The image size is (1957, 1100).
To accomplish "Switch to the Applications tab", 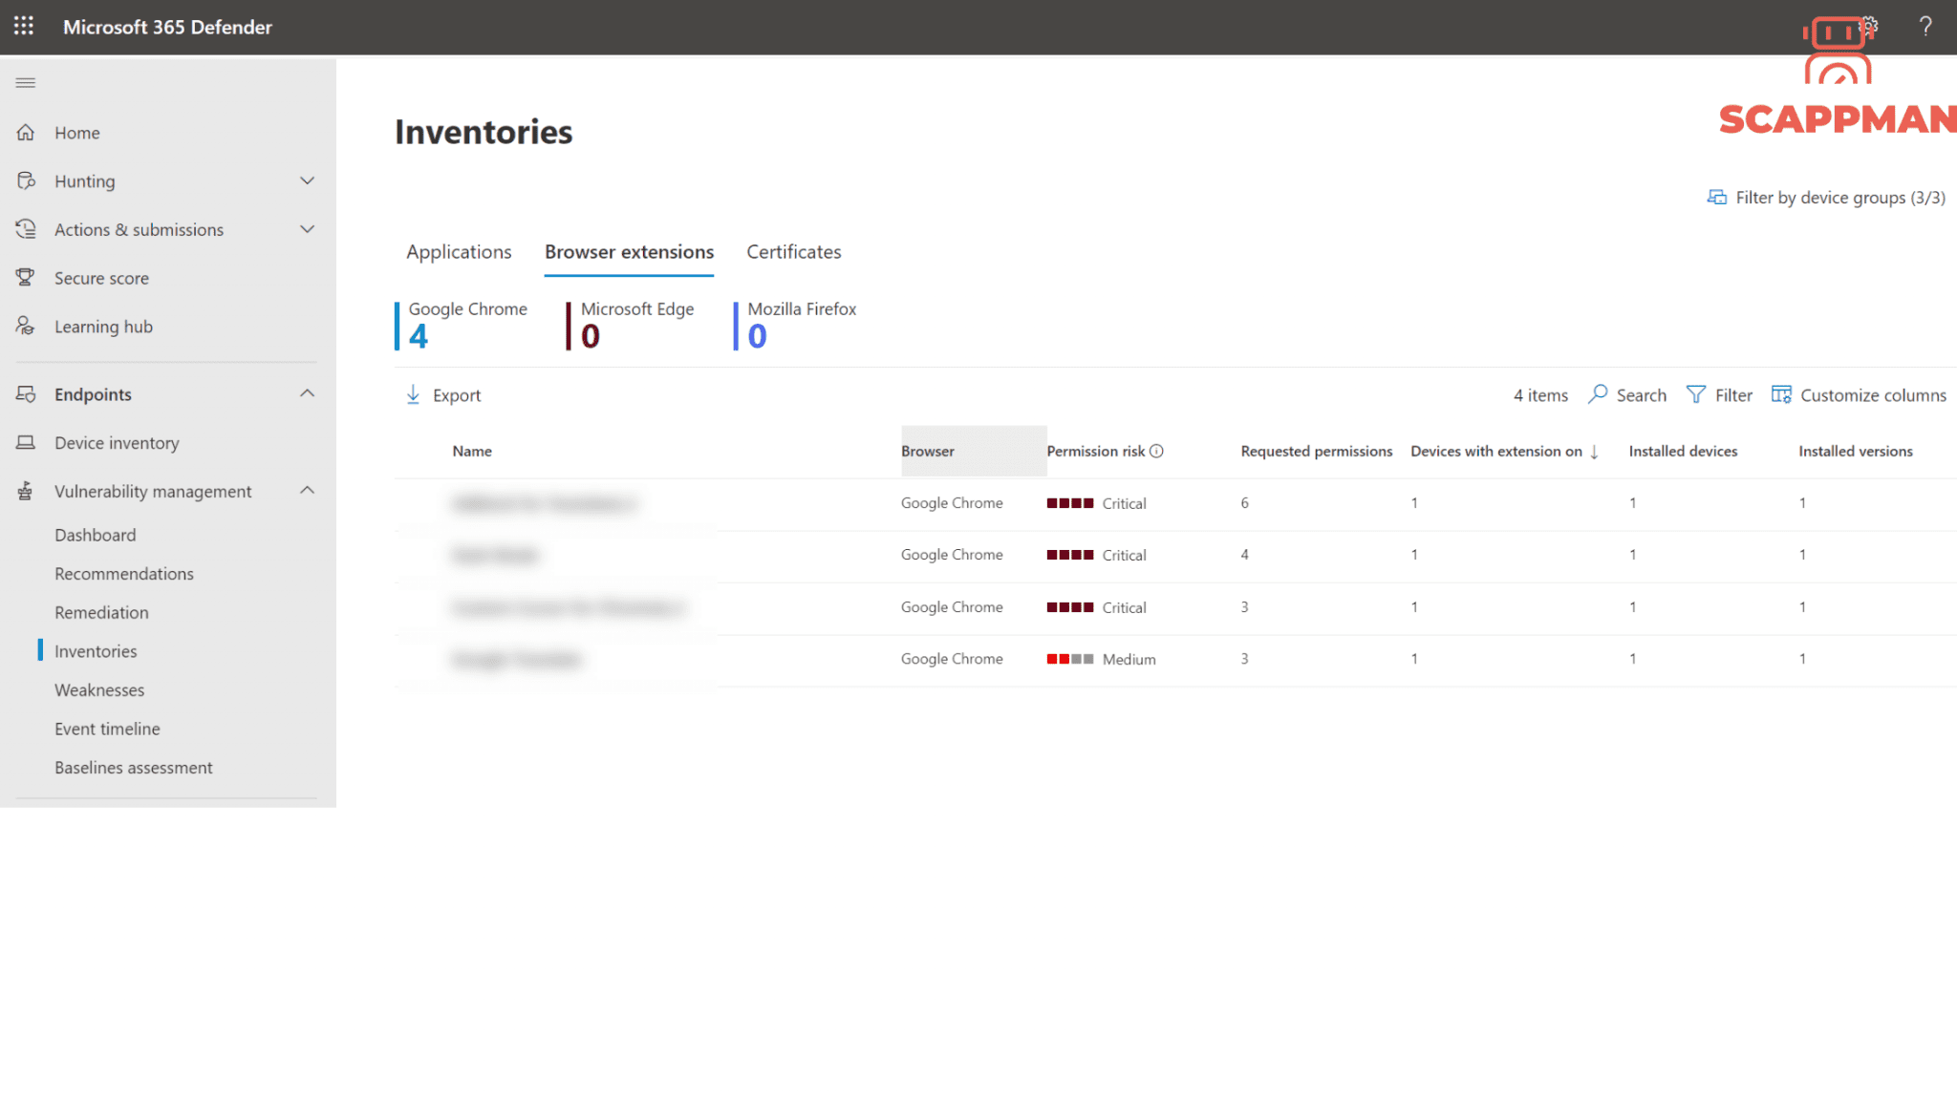I will (x=459, y=251).
